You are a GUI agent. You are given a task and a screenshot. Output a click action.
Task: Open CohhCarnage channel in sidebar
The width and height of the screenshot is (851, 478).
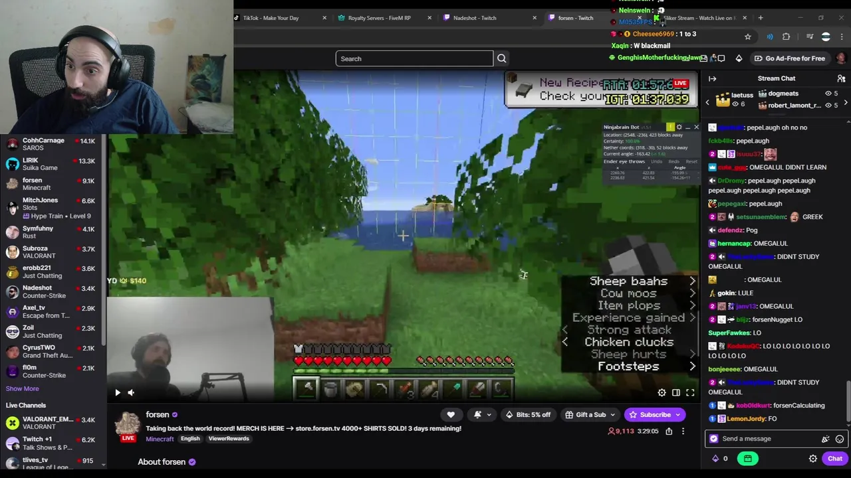coord(51,144)
